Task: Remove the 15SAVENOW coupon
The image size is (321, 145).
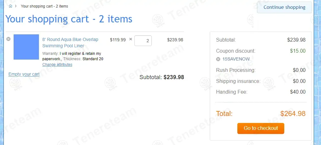Action: click(218, 59)
